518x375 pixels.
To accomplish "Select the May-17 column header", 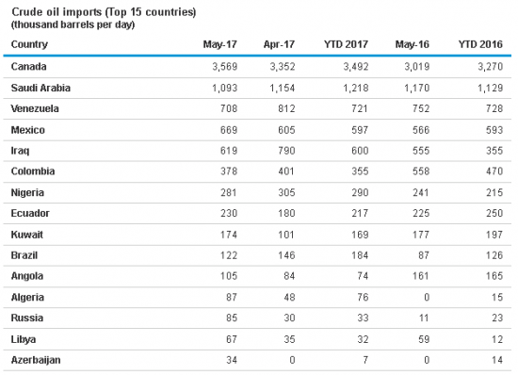I will 219,44.
